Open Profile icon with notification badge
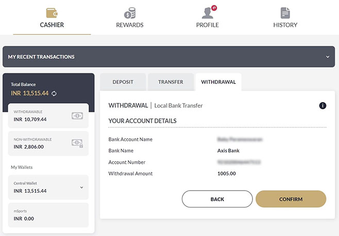The width and height of the screenshot is (339, 236). tap(207, 12)
